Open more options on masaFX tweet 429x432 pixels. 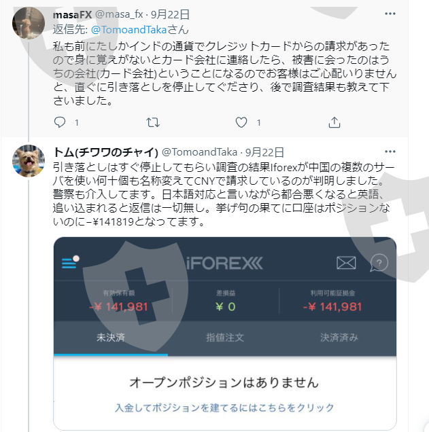(x=390, y=14)
